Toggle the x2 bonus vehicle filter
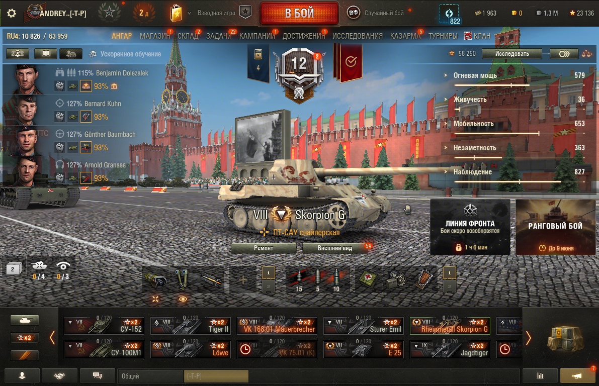 coord(24,338)
